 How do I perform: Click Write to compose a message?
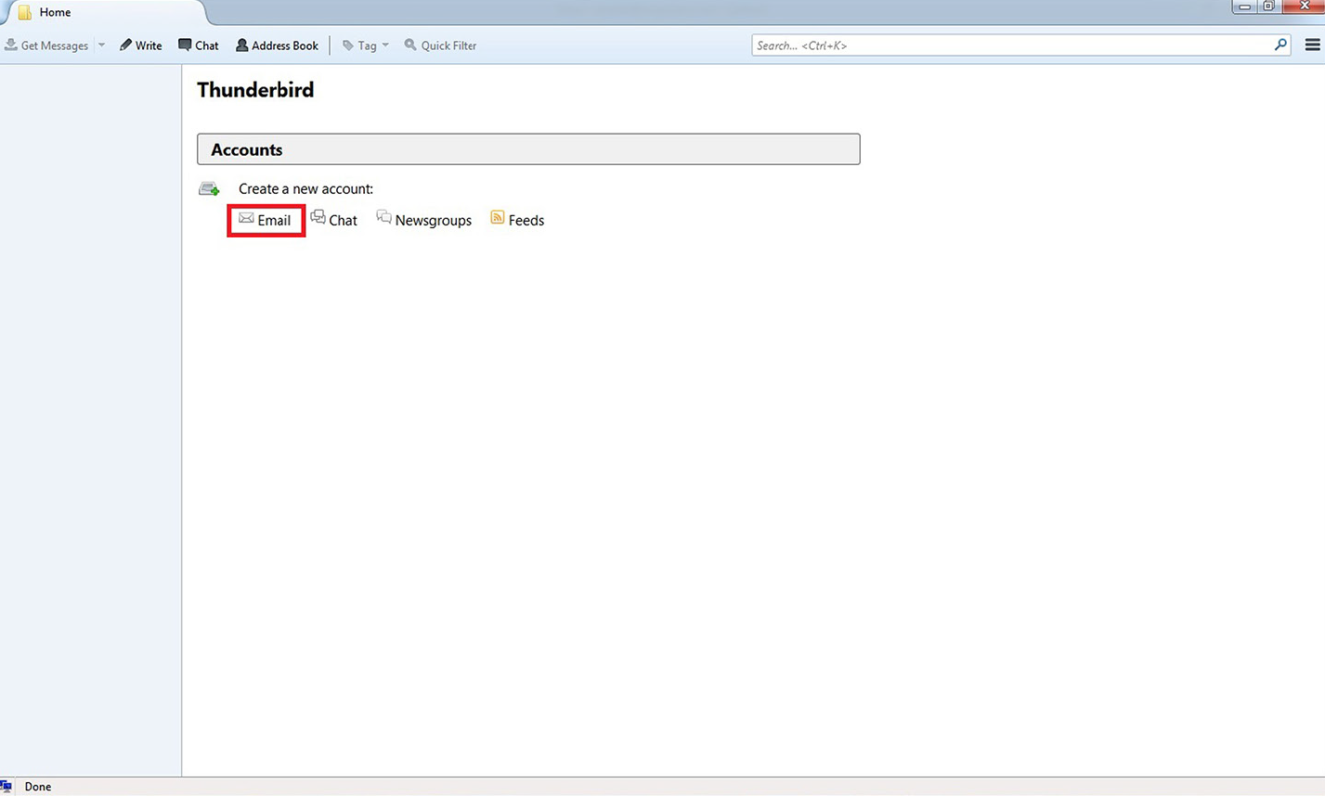coord(140,45)
